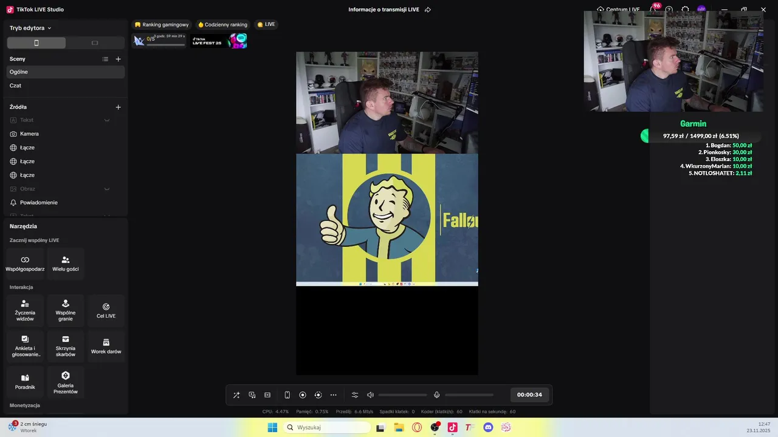Viewport: 778px width, 437px height.
Task: Open TikTok LIVE Studio taskbar icon
Action: tap(452, 427)
